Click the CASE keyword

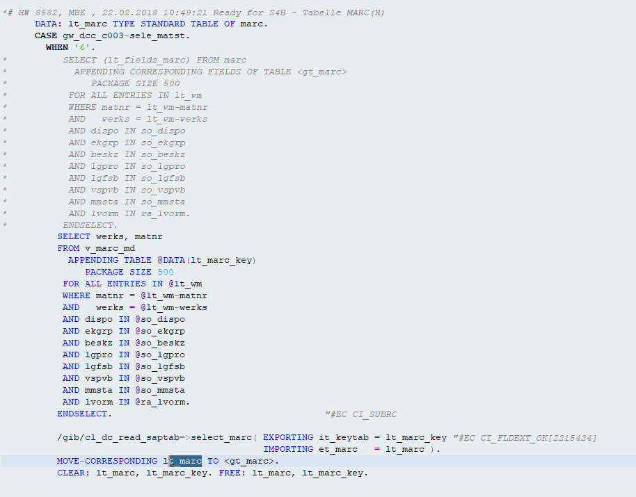[46, 35]
